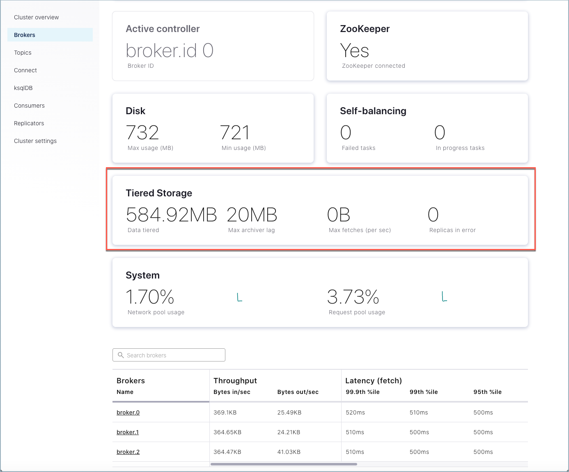Open the Replicators page
569x472 pixels.
point(29,123)
